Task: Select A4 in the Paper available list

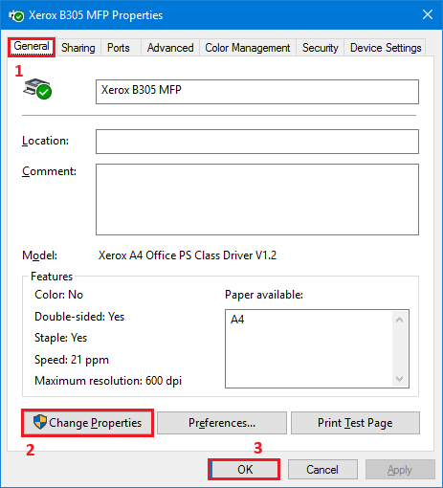Action: coord(237,320)
